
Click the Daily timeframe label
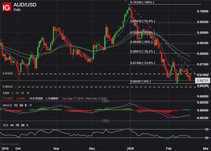(17, 10)
